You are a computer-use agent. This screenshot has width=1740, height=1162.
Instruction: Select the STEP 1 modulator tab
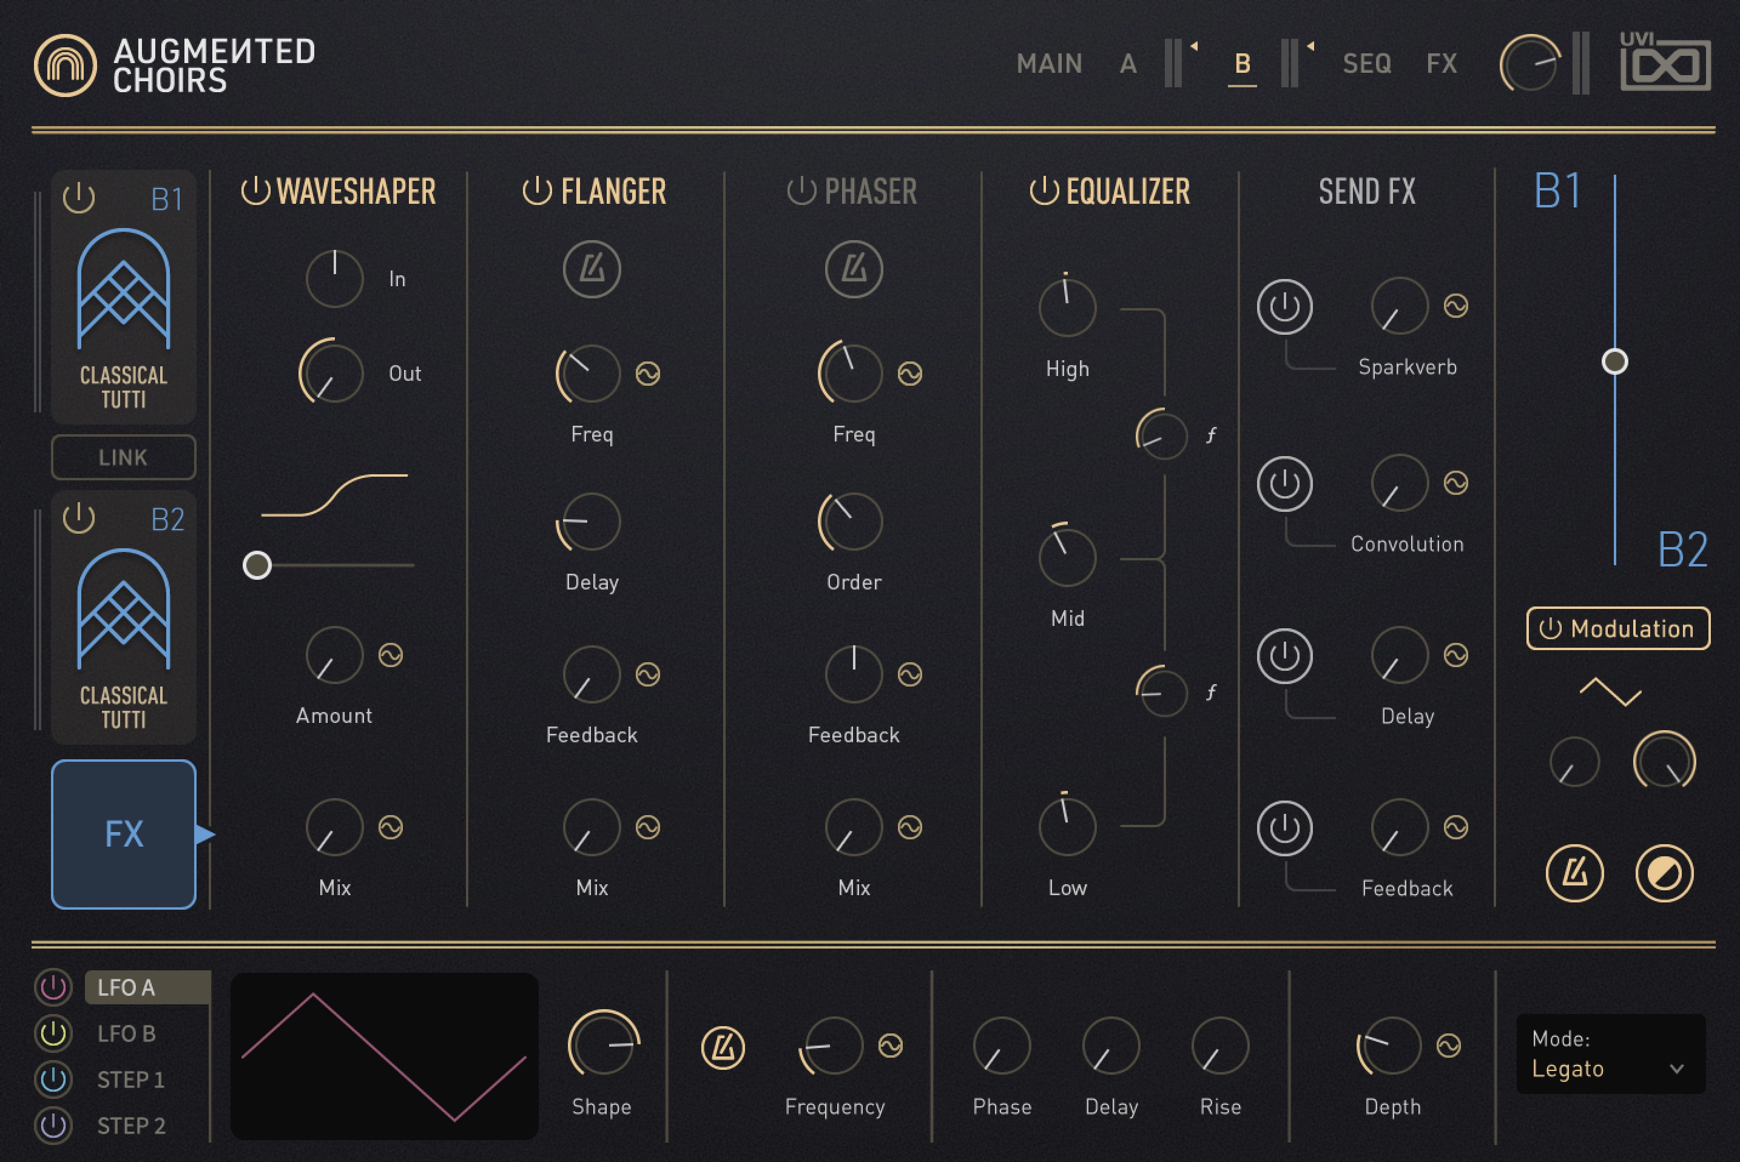130,1079
